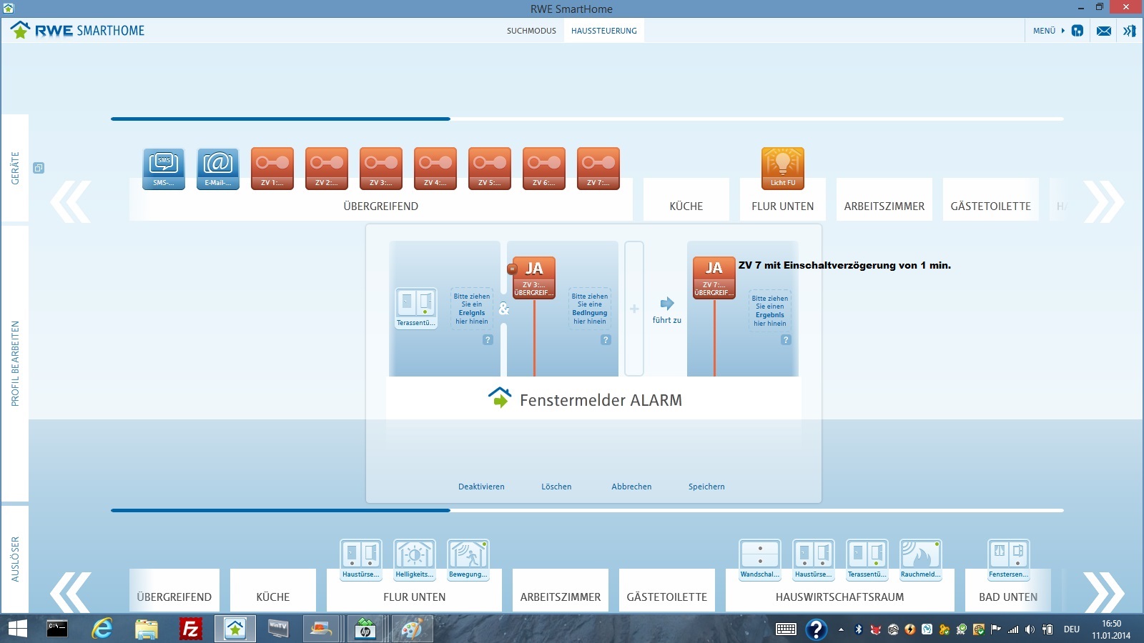Expand the Geräte panel popout icon

pyautogui.click(x=39, y=168)
